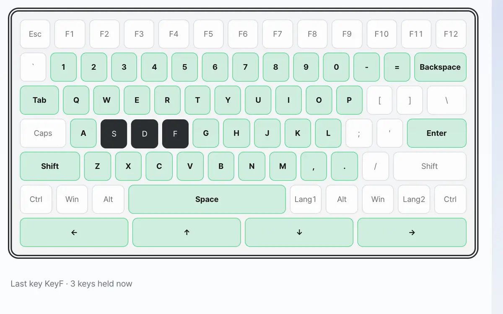Viewport: 503px width, 314px height.
Task: Click the Caps key
Action: (x=43, y=133)
